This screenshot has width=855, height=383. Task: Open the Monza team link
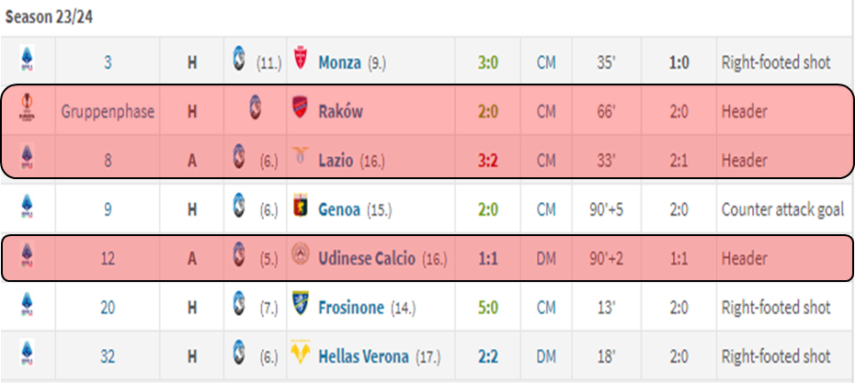point(340,63)
